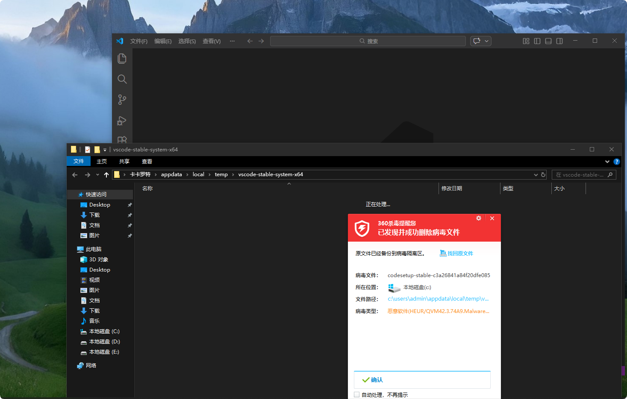
Task: Open File Explorer 文件 ribbon tab
Action: [x=79, y=161]
